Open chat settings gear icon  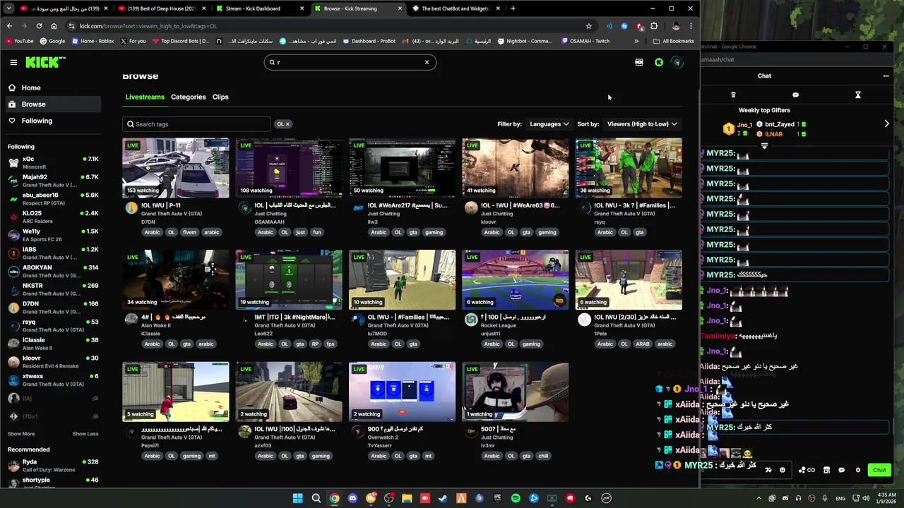(x=858, y=470)
